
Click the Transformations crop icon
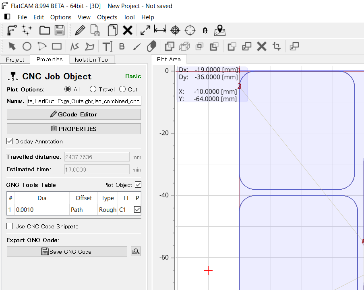(x=277, y=46)
